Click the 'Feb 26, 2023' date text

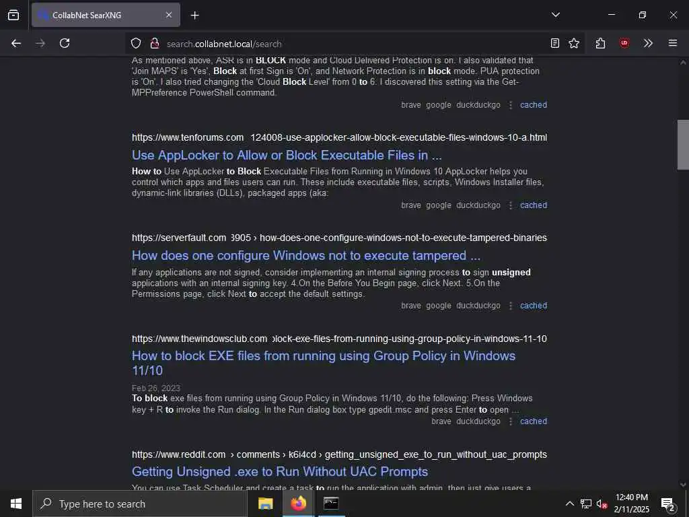[156, 388]
